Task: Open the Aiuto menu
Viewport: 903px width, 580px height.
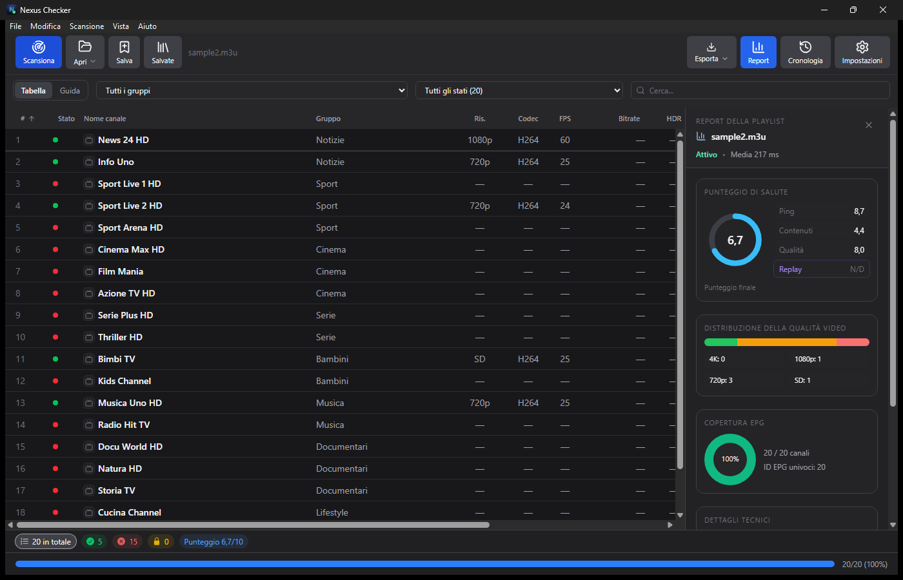Action: pyautogui.click(x=147, y=26)
